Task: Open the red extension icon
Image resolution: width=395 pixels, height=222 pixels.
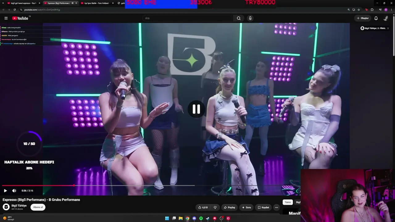Action: [367, 10]
